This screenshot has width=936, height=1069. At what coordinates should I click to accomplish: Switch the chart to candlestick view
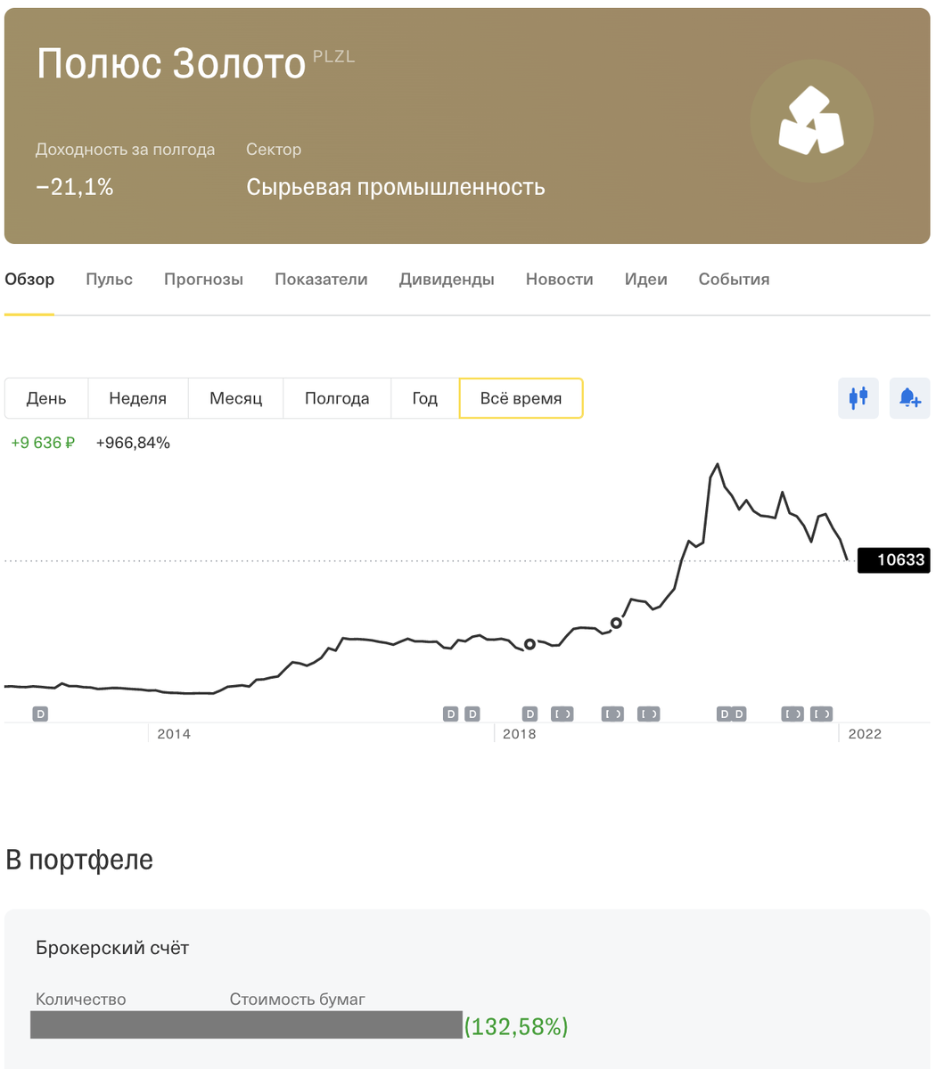point(858,398)
